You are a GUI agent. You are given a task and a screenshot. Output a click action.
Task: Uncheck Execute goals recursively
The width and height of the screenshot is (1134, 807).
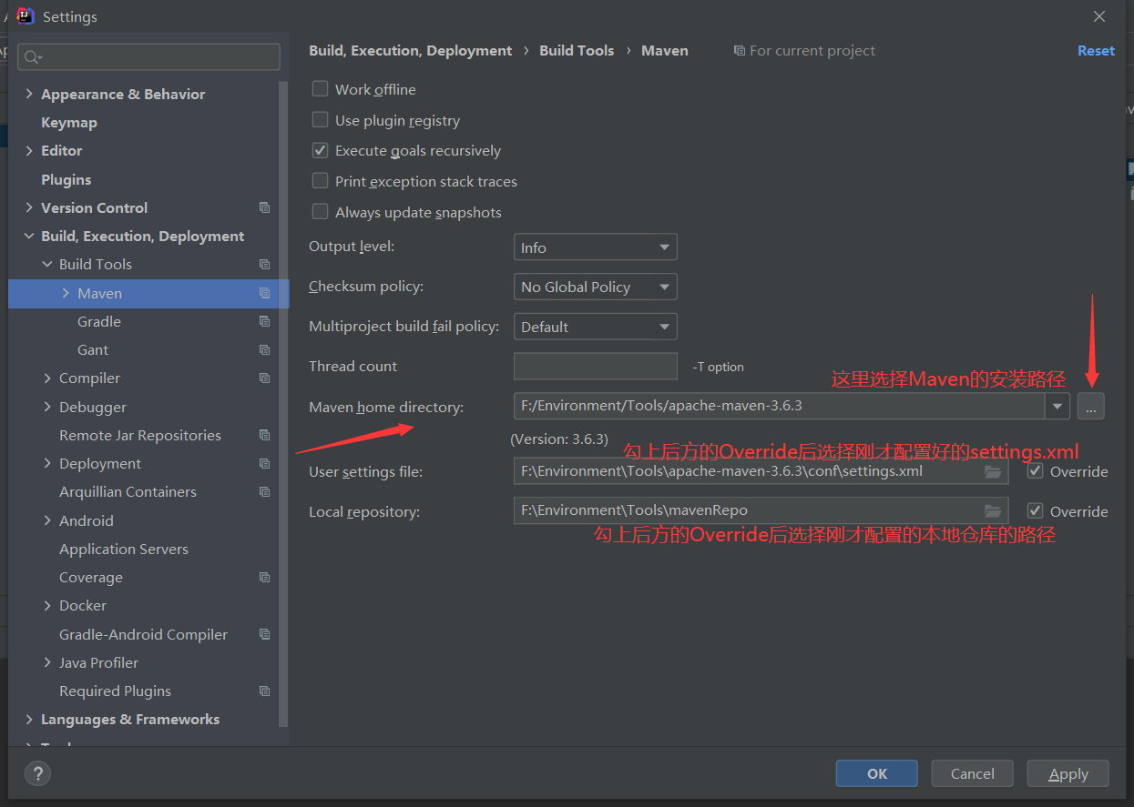pyautogui.click(x=320, y=150)
